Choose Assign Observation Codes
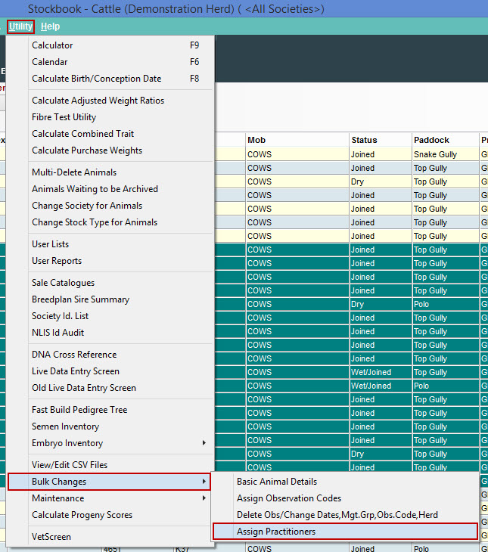Screen dimensions: 488x552 [345, 498]
